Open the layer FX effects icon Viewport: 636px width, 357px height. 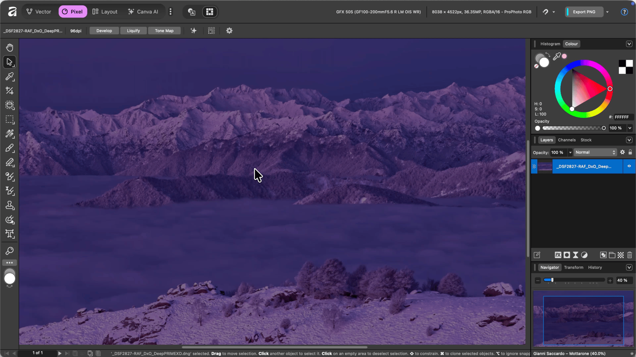558,255
